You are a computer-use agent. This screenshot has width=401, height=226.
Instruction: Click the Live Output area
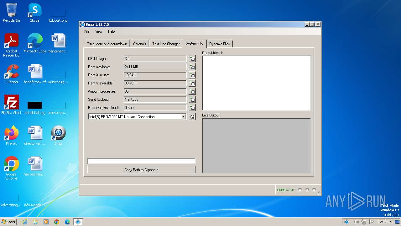pos(257,146)
